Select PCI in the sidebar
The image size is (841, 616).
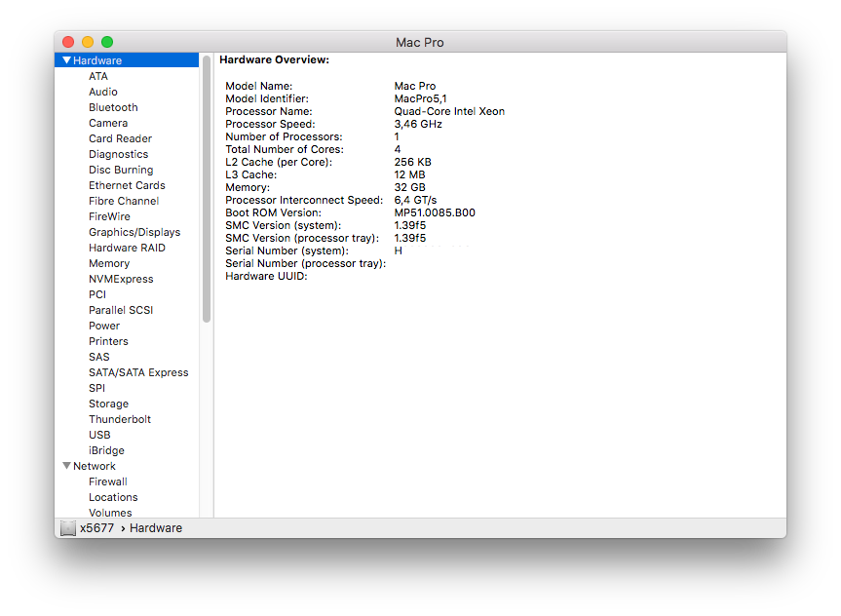point(97,294)
